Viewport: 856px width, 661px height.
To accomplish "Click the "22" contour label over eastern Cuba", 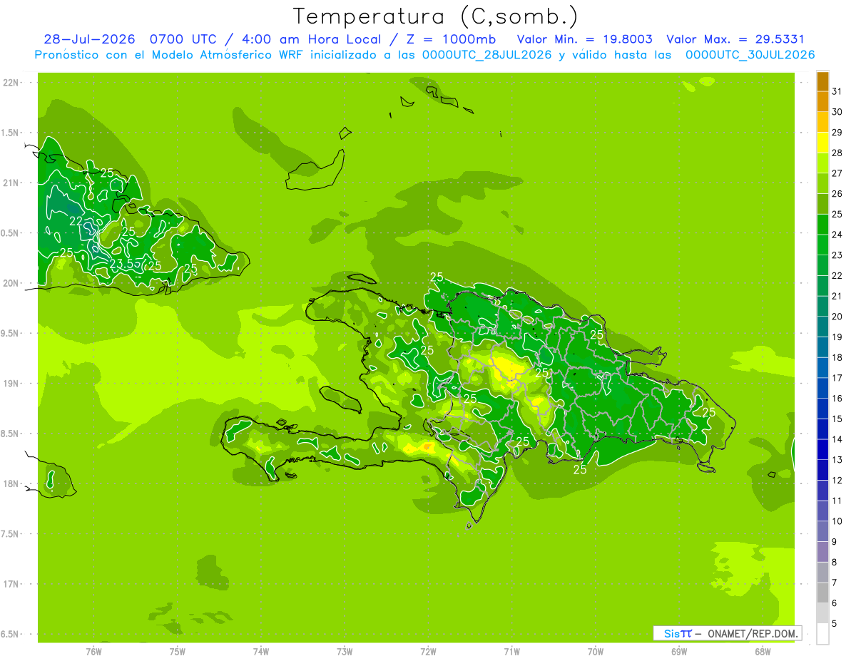I will click(x=76, y=221).
